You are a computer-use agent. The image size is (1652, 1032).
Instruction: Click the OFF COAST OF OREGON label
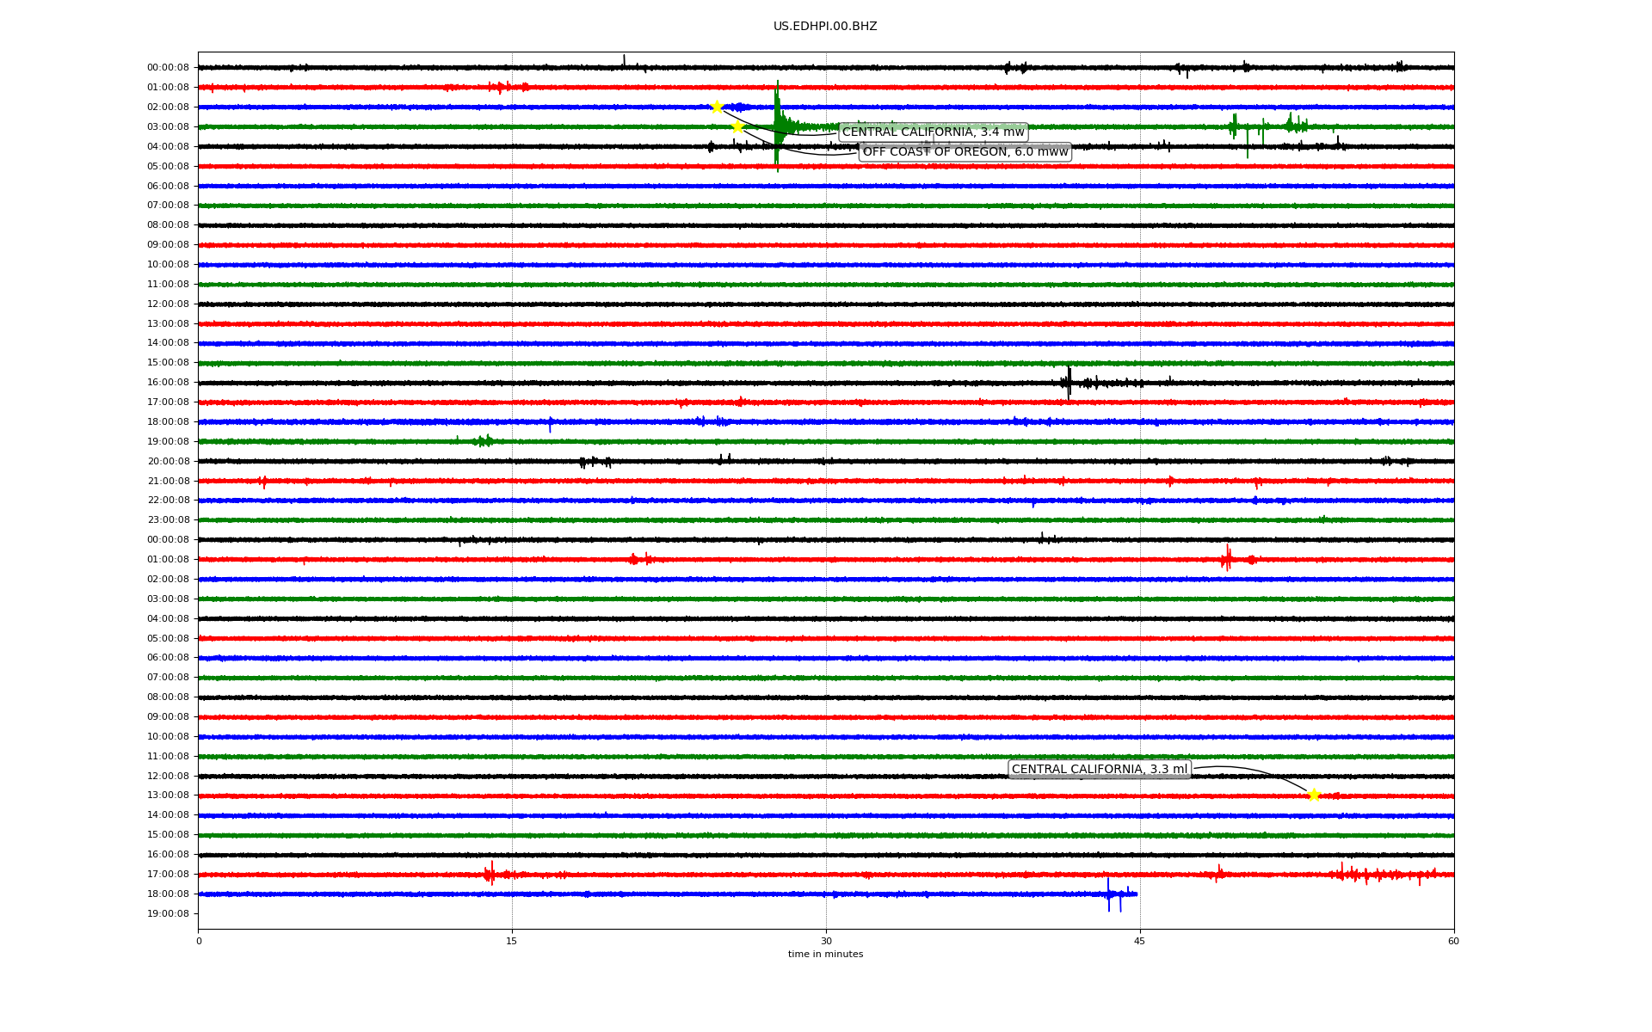coord(965,152)
